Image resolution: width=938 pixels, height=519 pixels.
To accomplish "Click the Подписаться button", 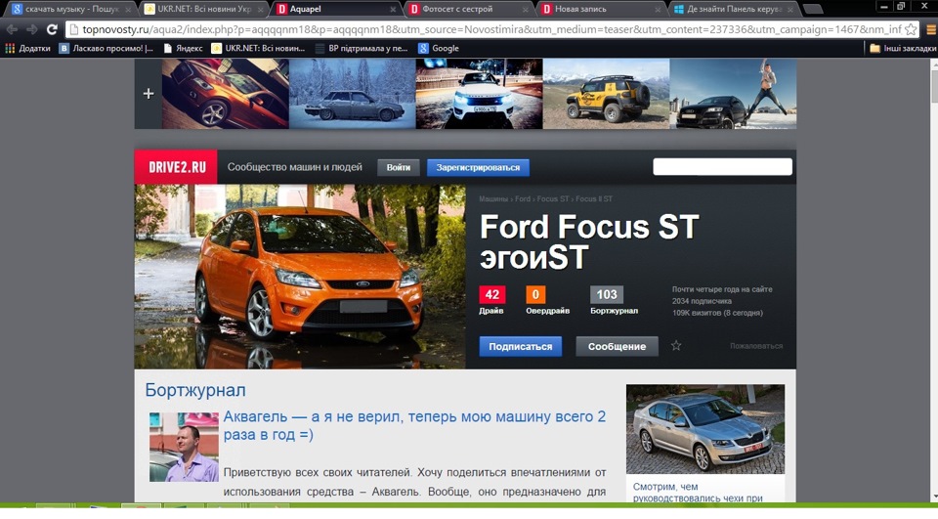I will coord(521,347).
